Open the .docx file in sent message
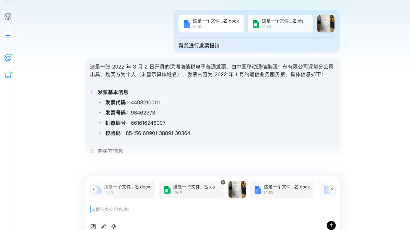Viewport: 410px width, 230px height. (211, 24)
